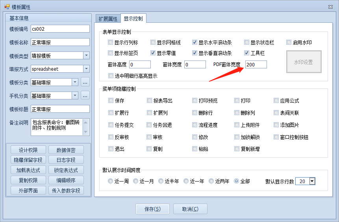Enable the 显示行列标 checkbox
Image resolution: width=339 pixels, height=222 pixels.
(111, 42)
